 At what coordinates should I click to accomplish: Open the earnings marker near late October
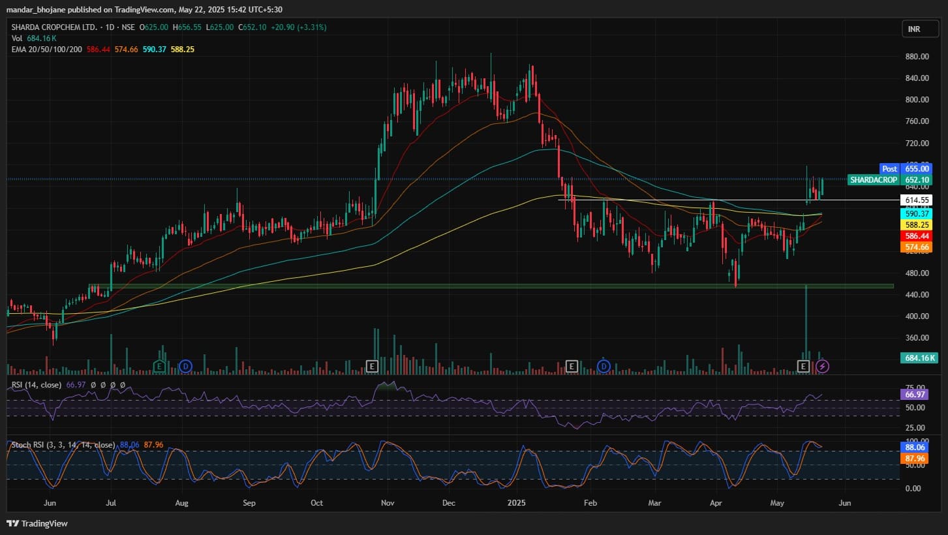coord(373,366)
